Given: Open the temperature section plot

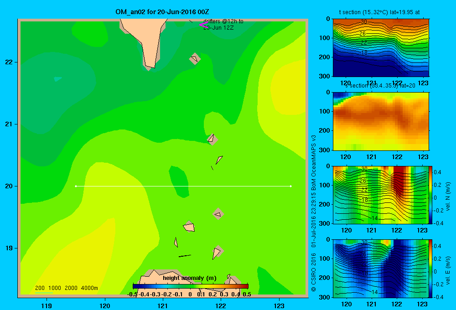Looking at the screenshot, I should (381, 47).
